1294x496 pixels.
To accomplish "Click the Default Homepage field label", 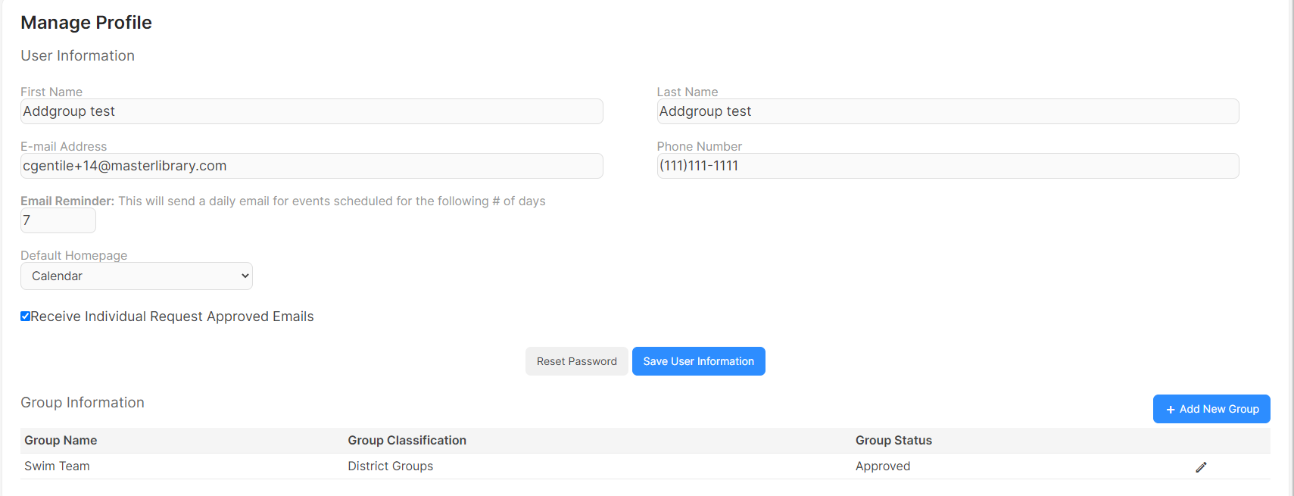I will coord(74,255).
